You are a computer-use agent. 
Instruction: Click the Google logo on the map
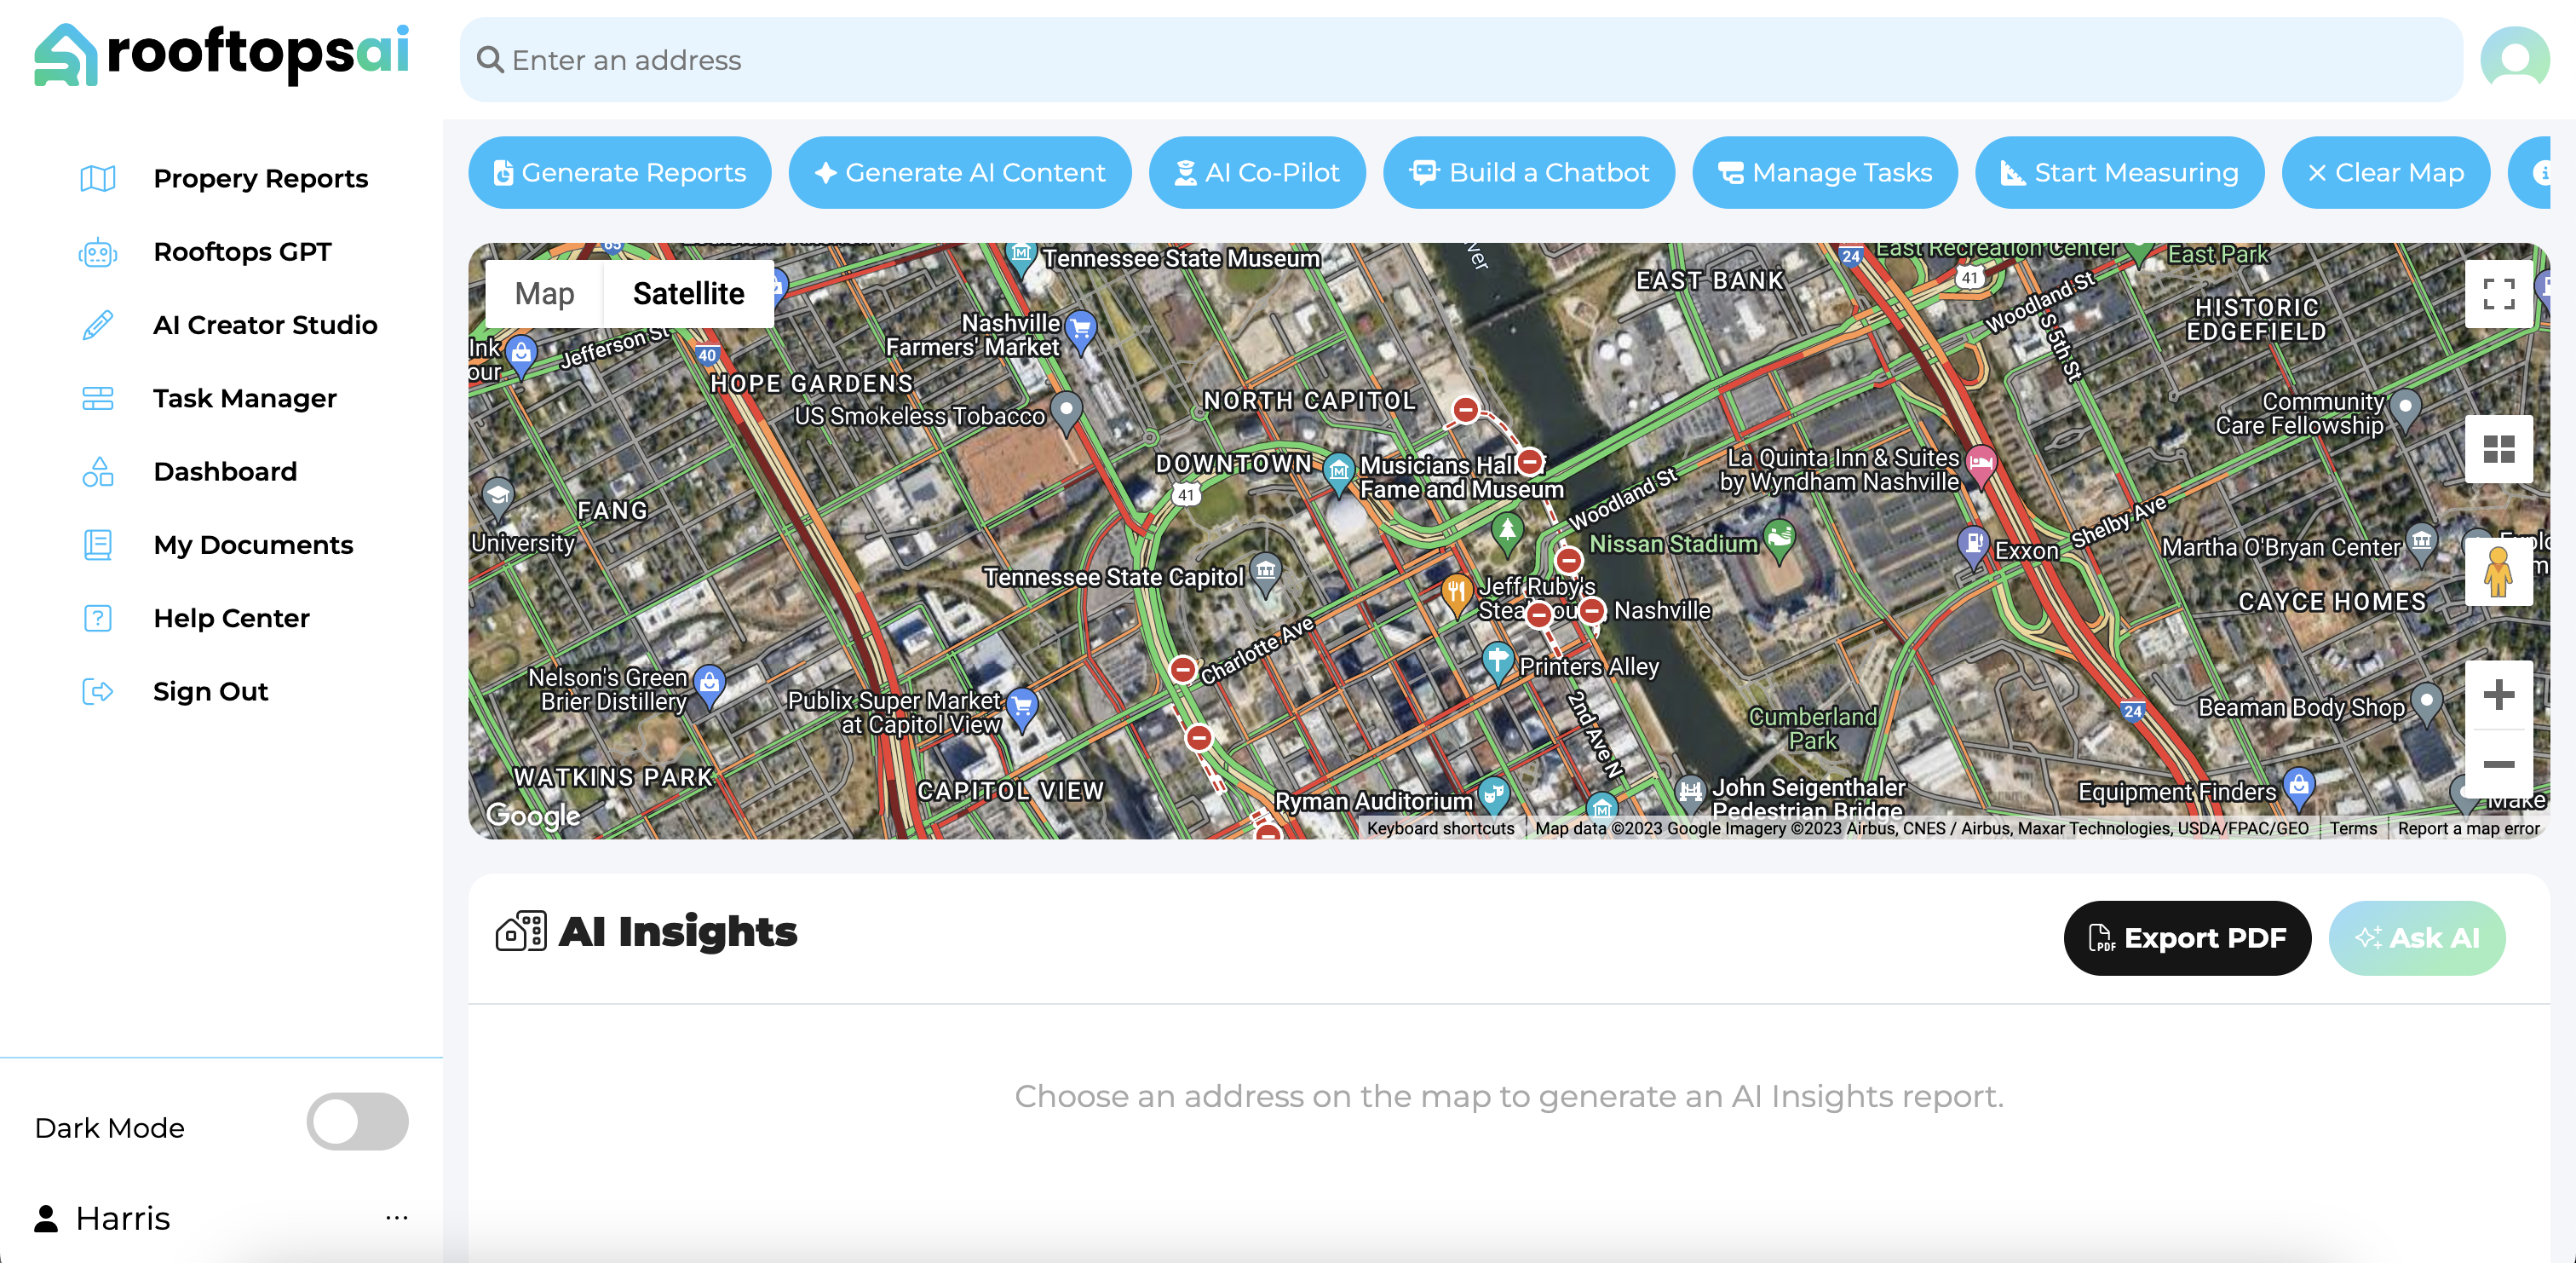tap(532, 816)
